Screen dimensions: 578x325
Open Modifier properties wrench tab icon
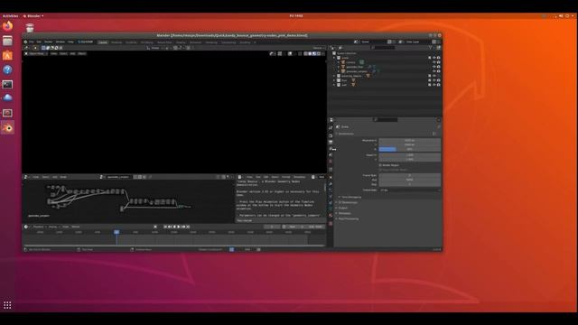click(x=331, y=184)
